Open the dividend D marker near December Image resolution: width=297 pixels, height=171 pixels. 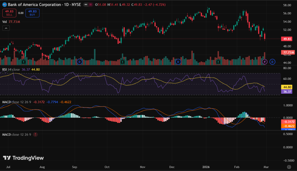178,62
